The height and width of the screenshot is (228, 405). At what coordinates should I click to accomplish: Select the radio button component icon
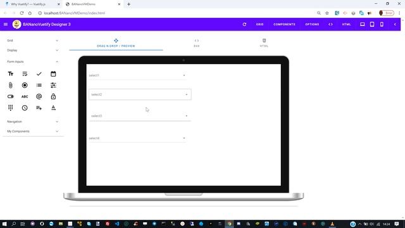coord(25,85)
